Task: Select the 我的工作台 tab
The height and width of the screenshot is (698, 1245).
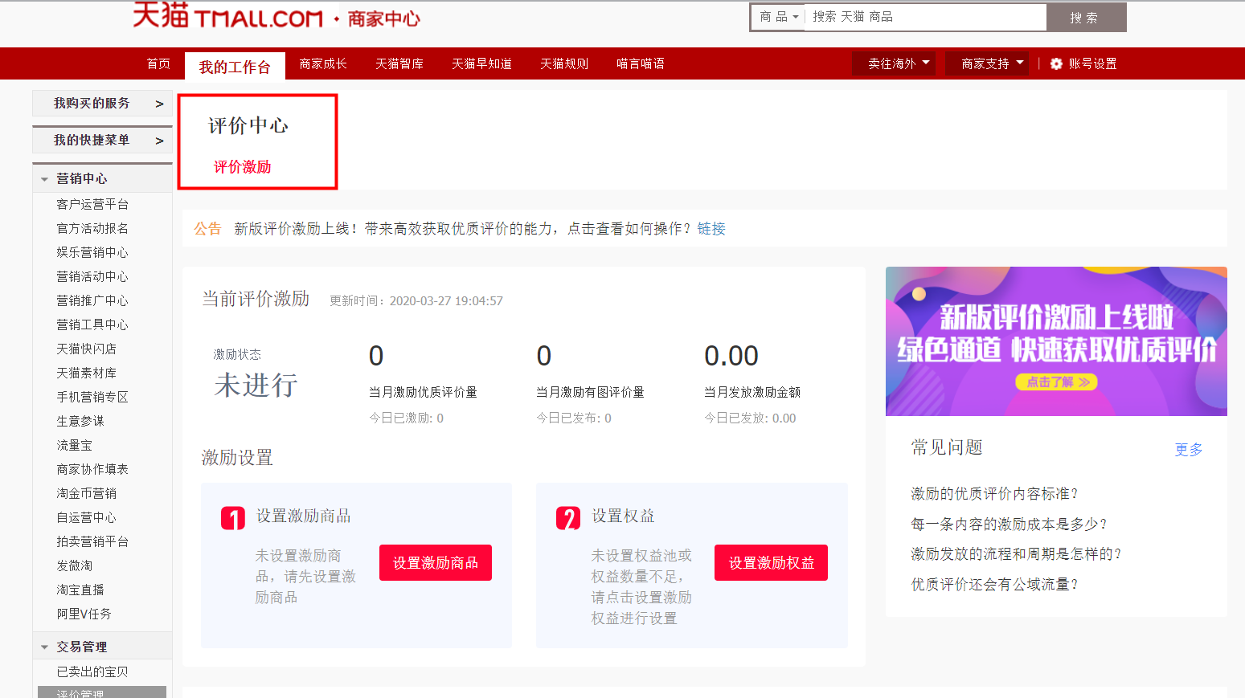Action: point(235,67)
